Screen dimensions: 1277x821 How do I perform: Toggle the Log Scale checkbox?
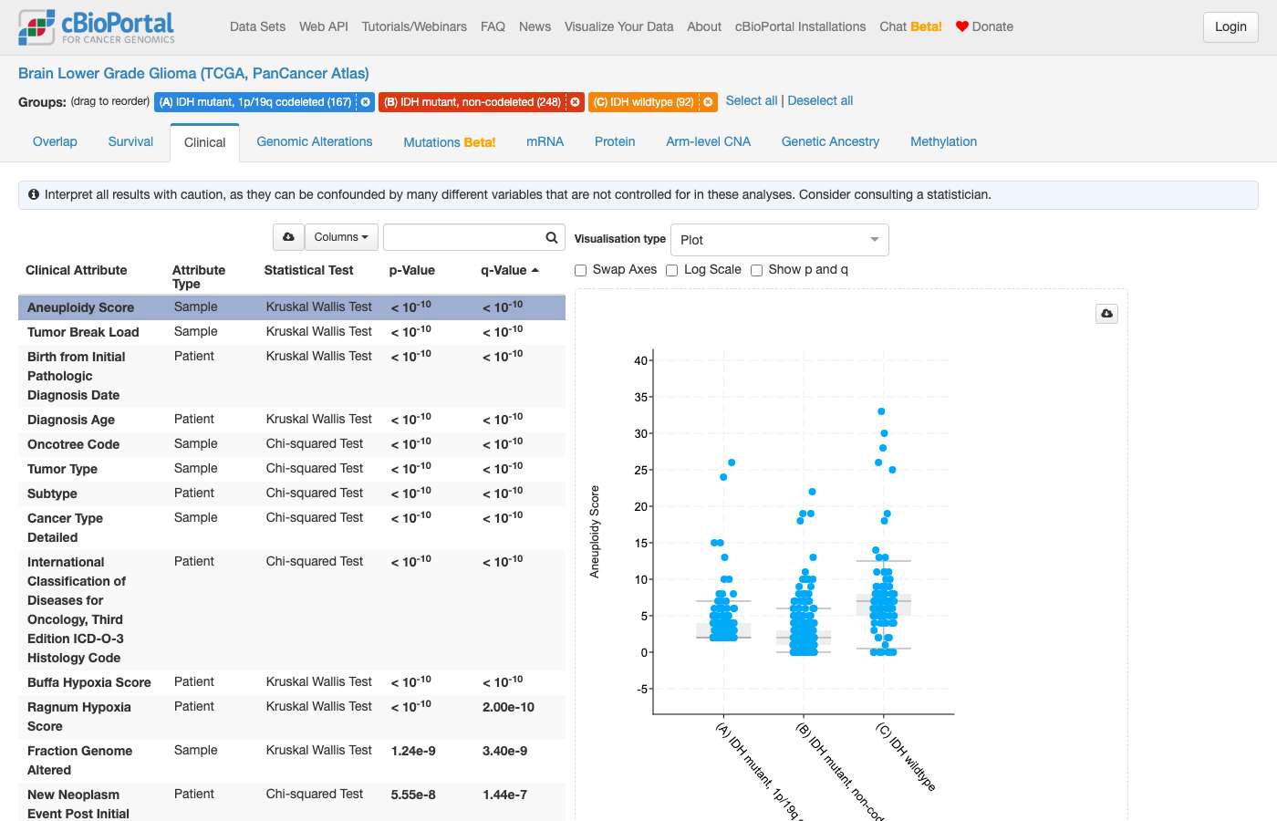[x=672, y=270]
